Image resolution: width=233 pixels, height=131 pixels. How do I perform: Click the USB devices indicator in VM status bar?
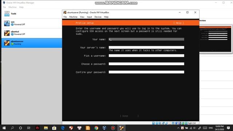pos(167,123)
